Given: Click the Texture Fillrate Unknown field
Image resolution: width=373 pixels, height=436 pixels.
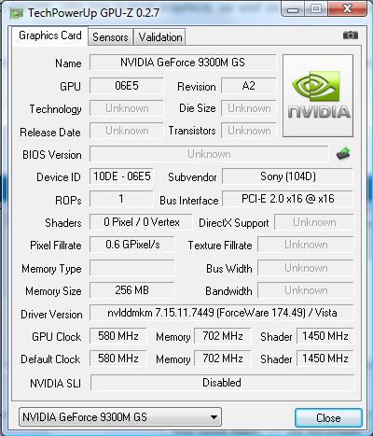Looking at the screenshot, I should coord(306,245).
